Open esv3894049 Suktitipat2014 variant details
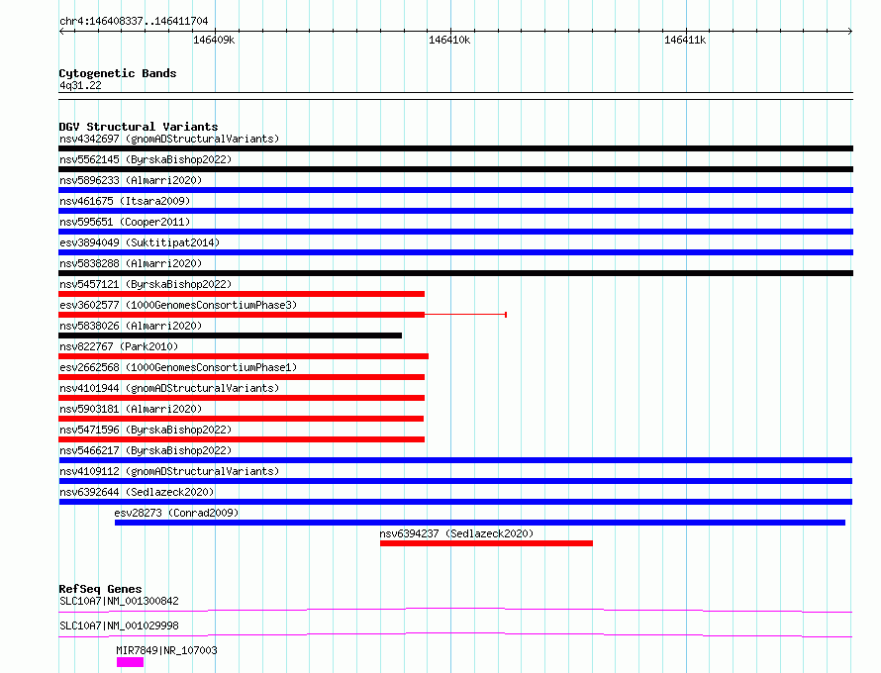 click(140, 242)
